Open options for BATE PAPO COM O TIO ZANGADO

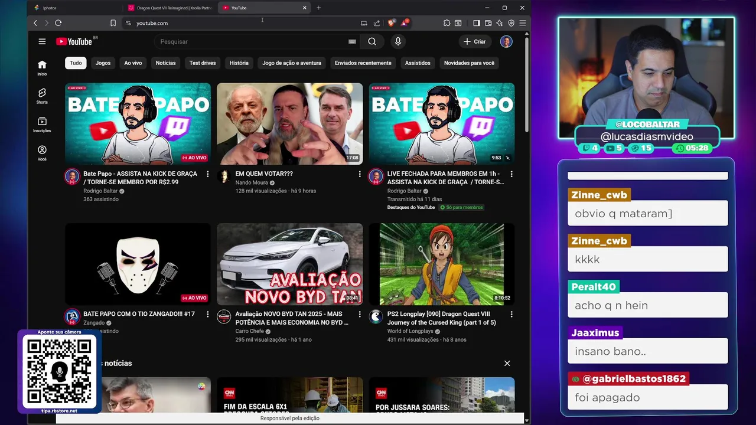coord(207,315)
